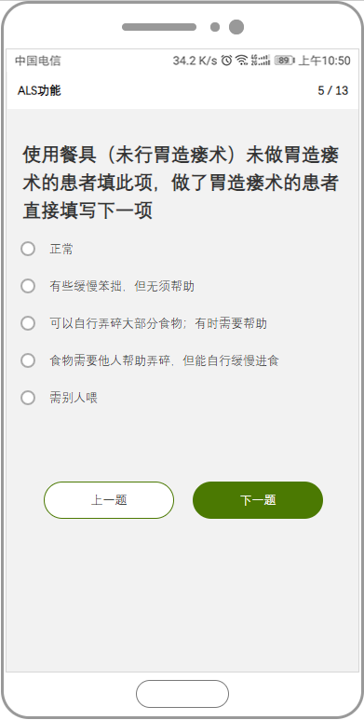Tap the alarm clock status icon
The width and height of the screenshot is (364, 720).
tap(226, 61)
